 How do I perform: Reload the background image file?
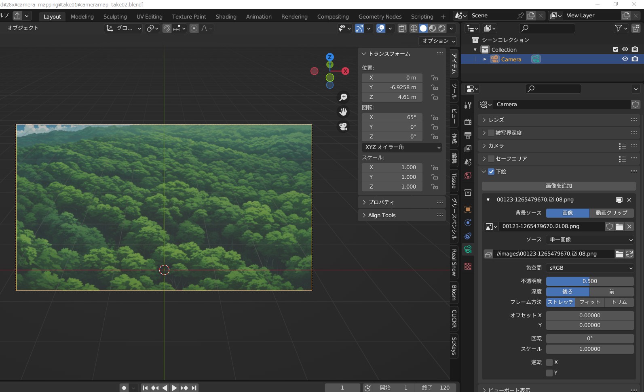click(629, 254)
